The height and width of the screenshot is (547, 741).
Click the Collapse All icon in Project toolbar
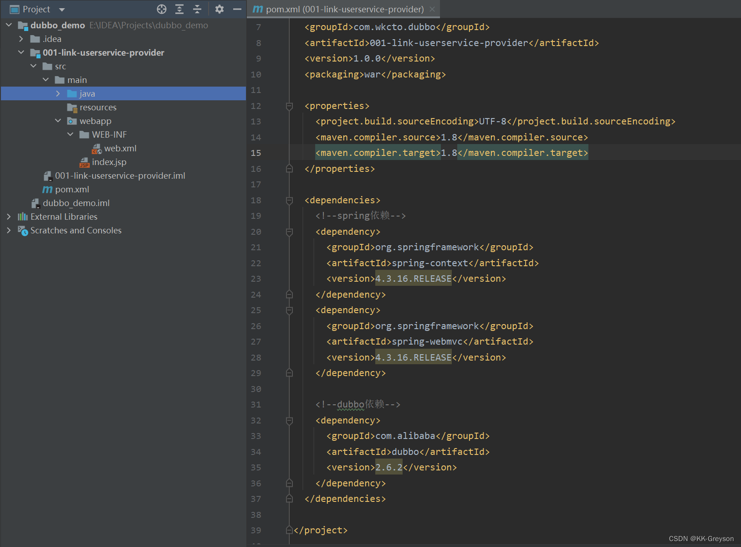point(197,9)
